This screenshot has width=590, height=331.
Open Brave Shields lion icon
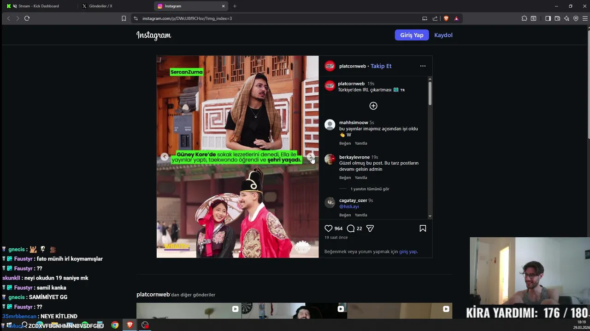(x=446, y=18)
